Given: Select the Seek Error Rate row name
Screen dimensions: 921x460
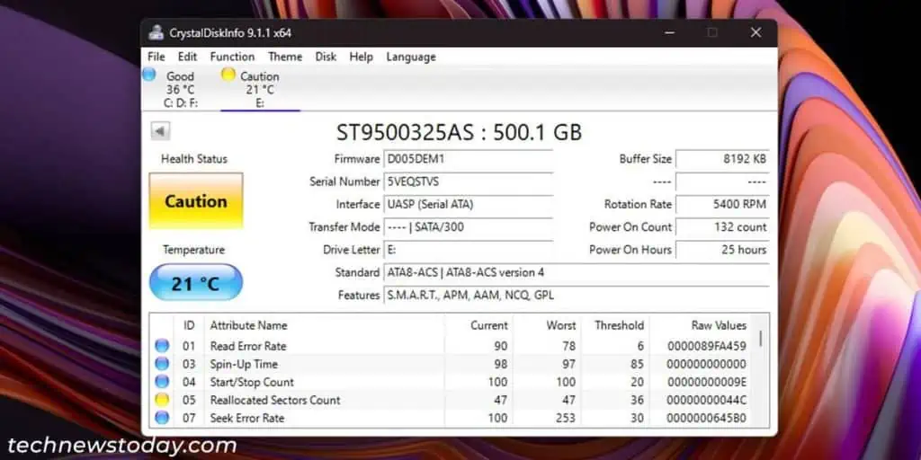Looking at the screenshot, I should 246,419.
